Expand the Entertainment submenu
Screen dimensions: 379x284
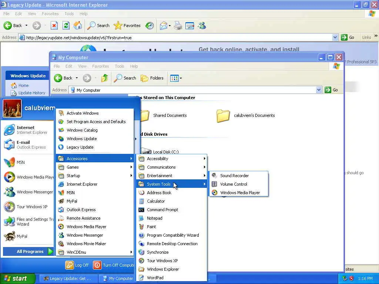pyautogui.click(x=172, y=176)
